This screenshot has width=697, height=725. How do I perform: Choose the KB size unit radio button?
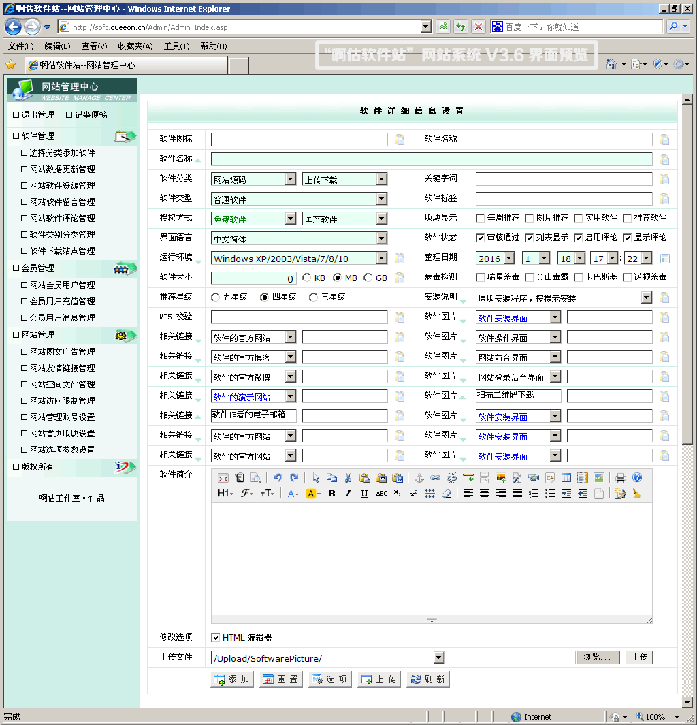(x=307, y=278)
